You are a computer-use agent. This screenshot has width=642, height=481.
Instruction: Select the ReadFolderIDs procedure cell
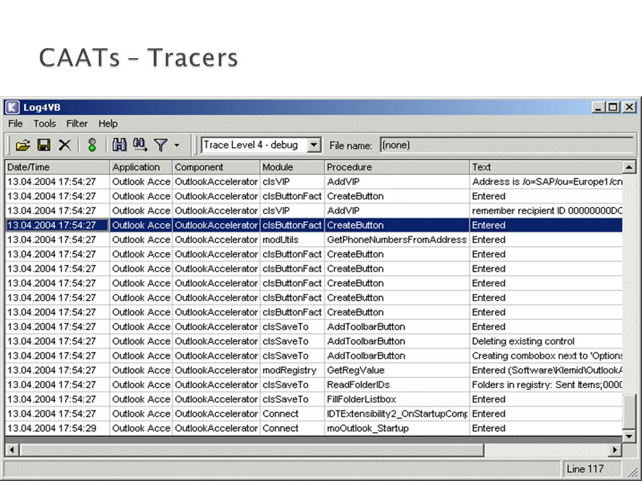[397, 385]
